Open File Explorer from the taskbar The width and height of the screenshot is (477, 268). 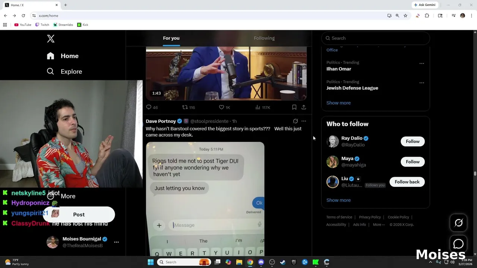[x=239, y=262]
